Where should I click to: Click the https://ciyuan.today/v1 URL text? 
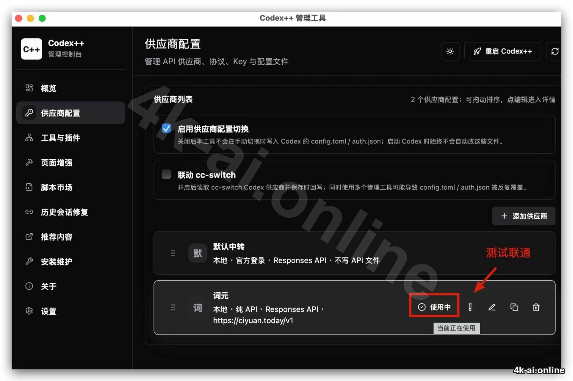(x=253, y=321)
